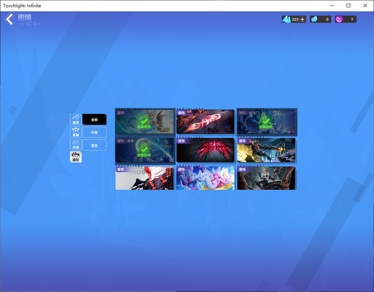Select the 全部 filter tab
374x292 pixels.
click(94, 119)
